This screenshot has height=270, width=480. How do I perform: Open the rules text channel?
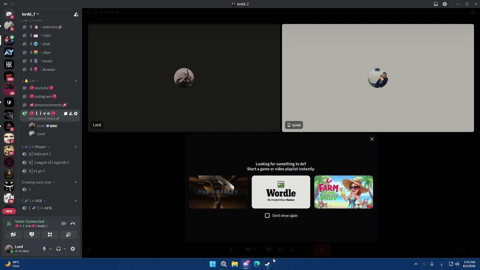tap(49, 35)
